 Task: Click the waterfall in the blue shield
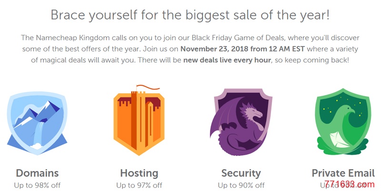39,134
